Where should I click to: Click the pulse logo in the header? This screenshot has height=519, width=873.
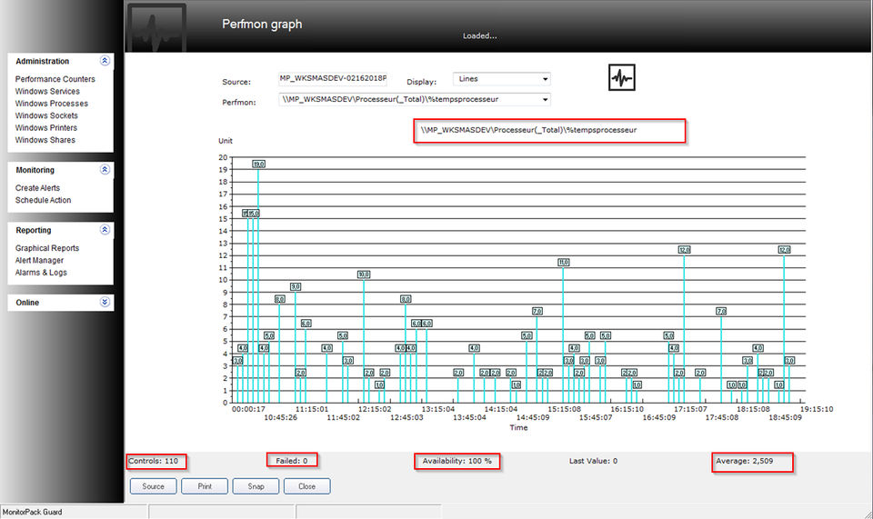156,28
